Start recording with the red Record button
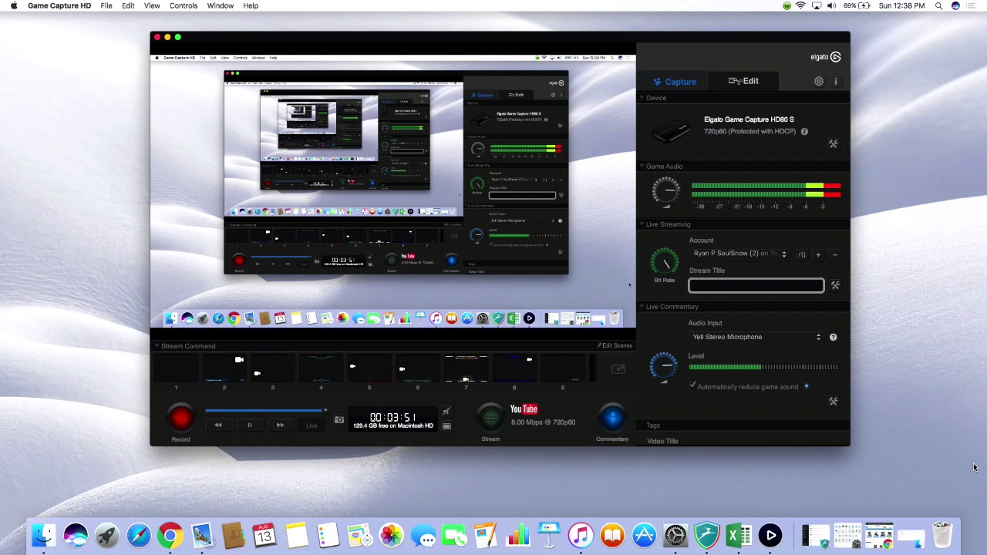Screen dimensions: 987x555 pyautogui.click(x=180, y=418)
